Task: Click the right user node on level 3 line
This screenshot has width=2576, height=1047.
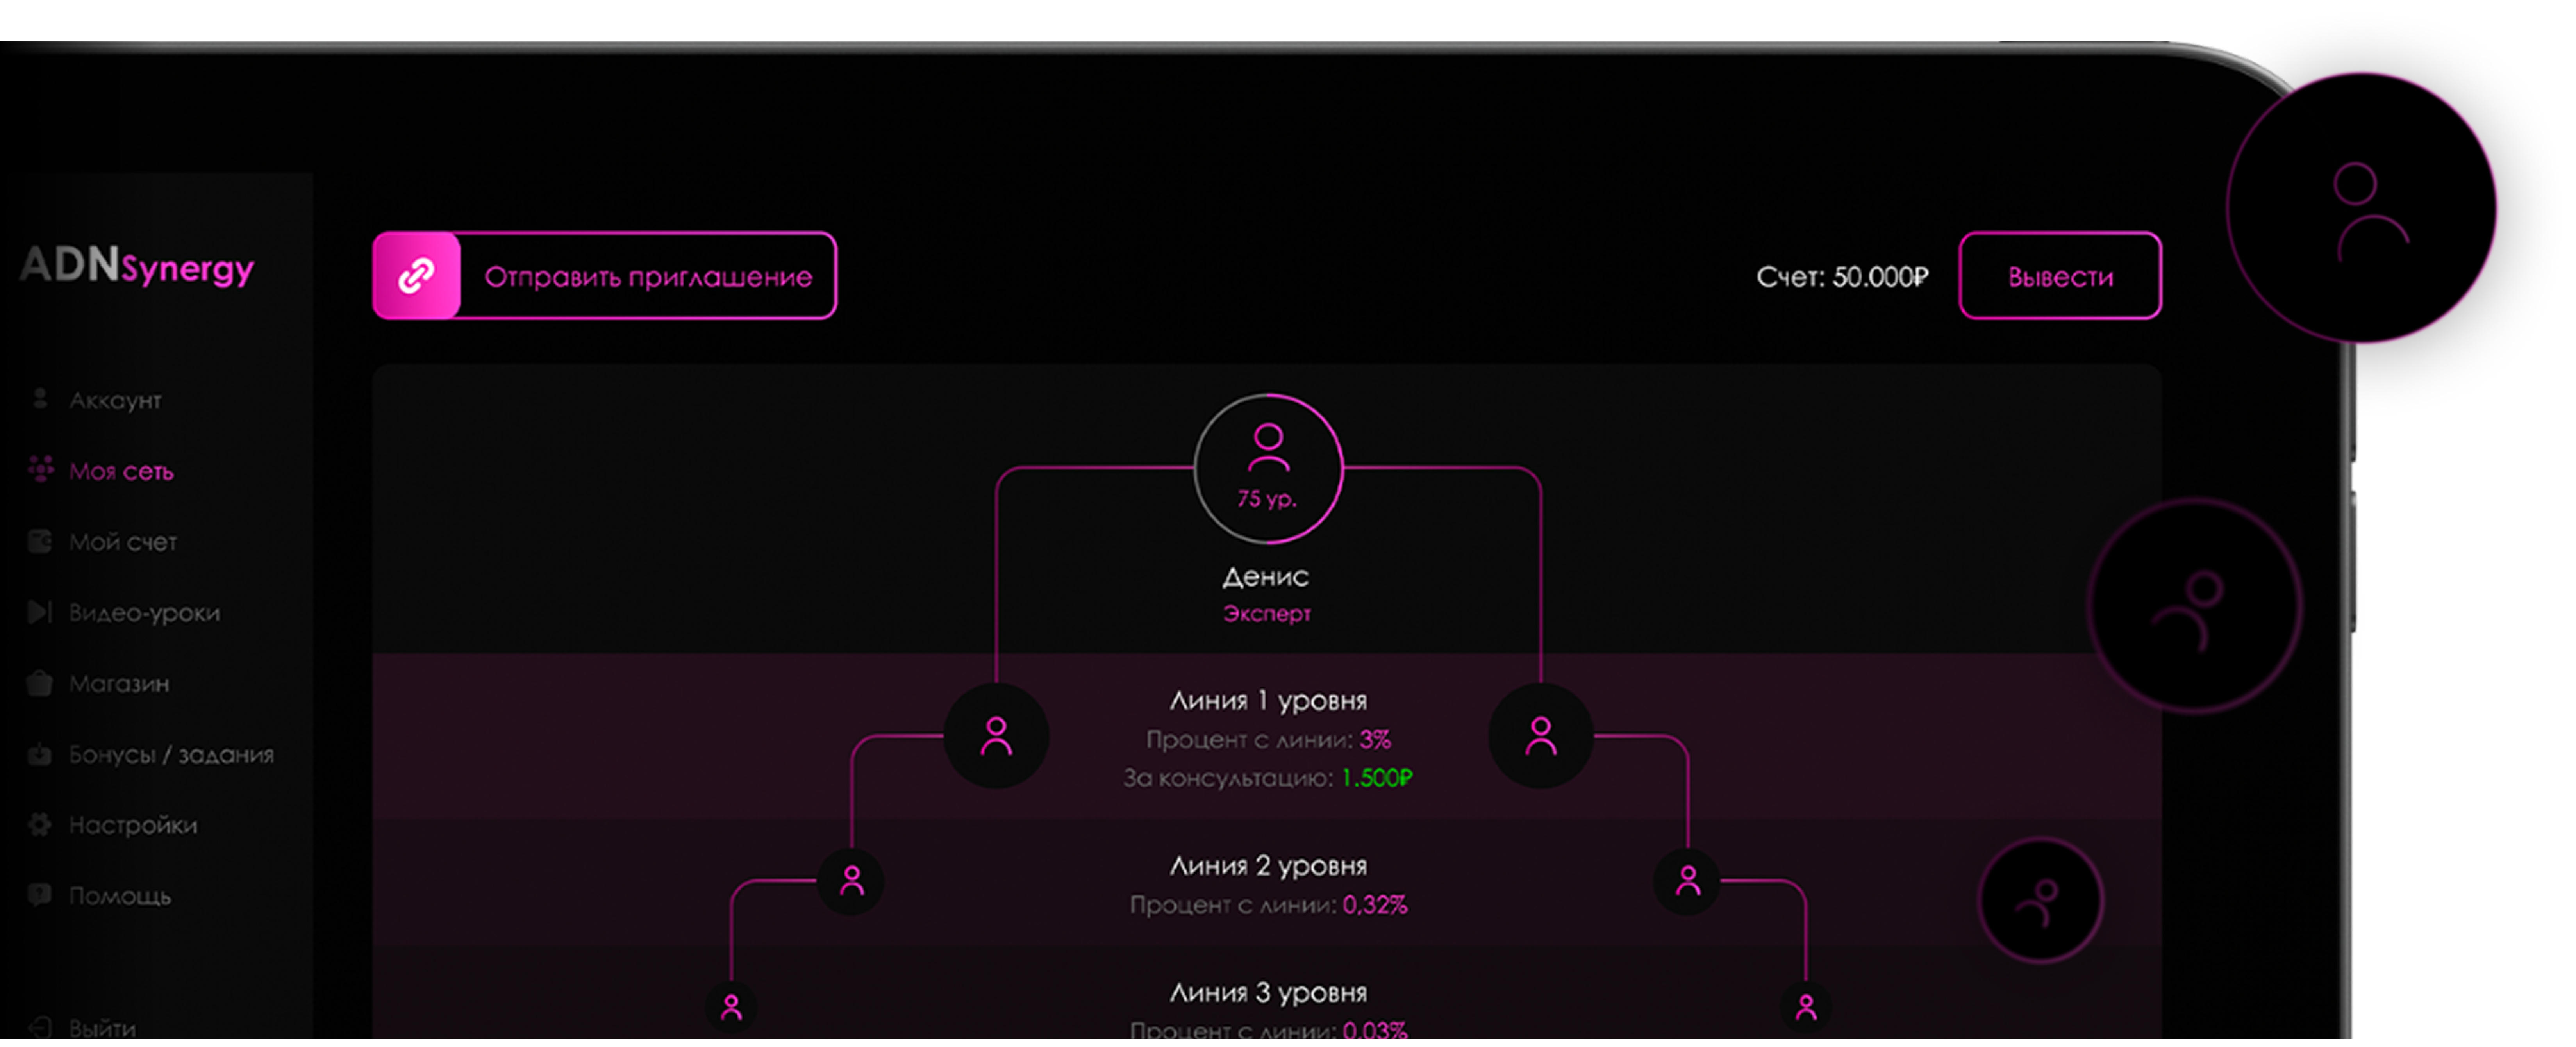Action: point(1806,1007)
